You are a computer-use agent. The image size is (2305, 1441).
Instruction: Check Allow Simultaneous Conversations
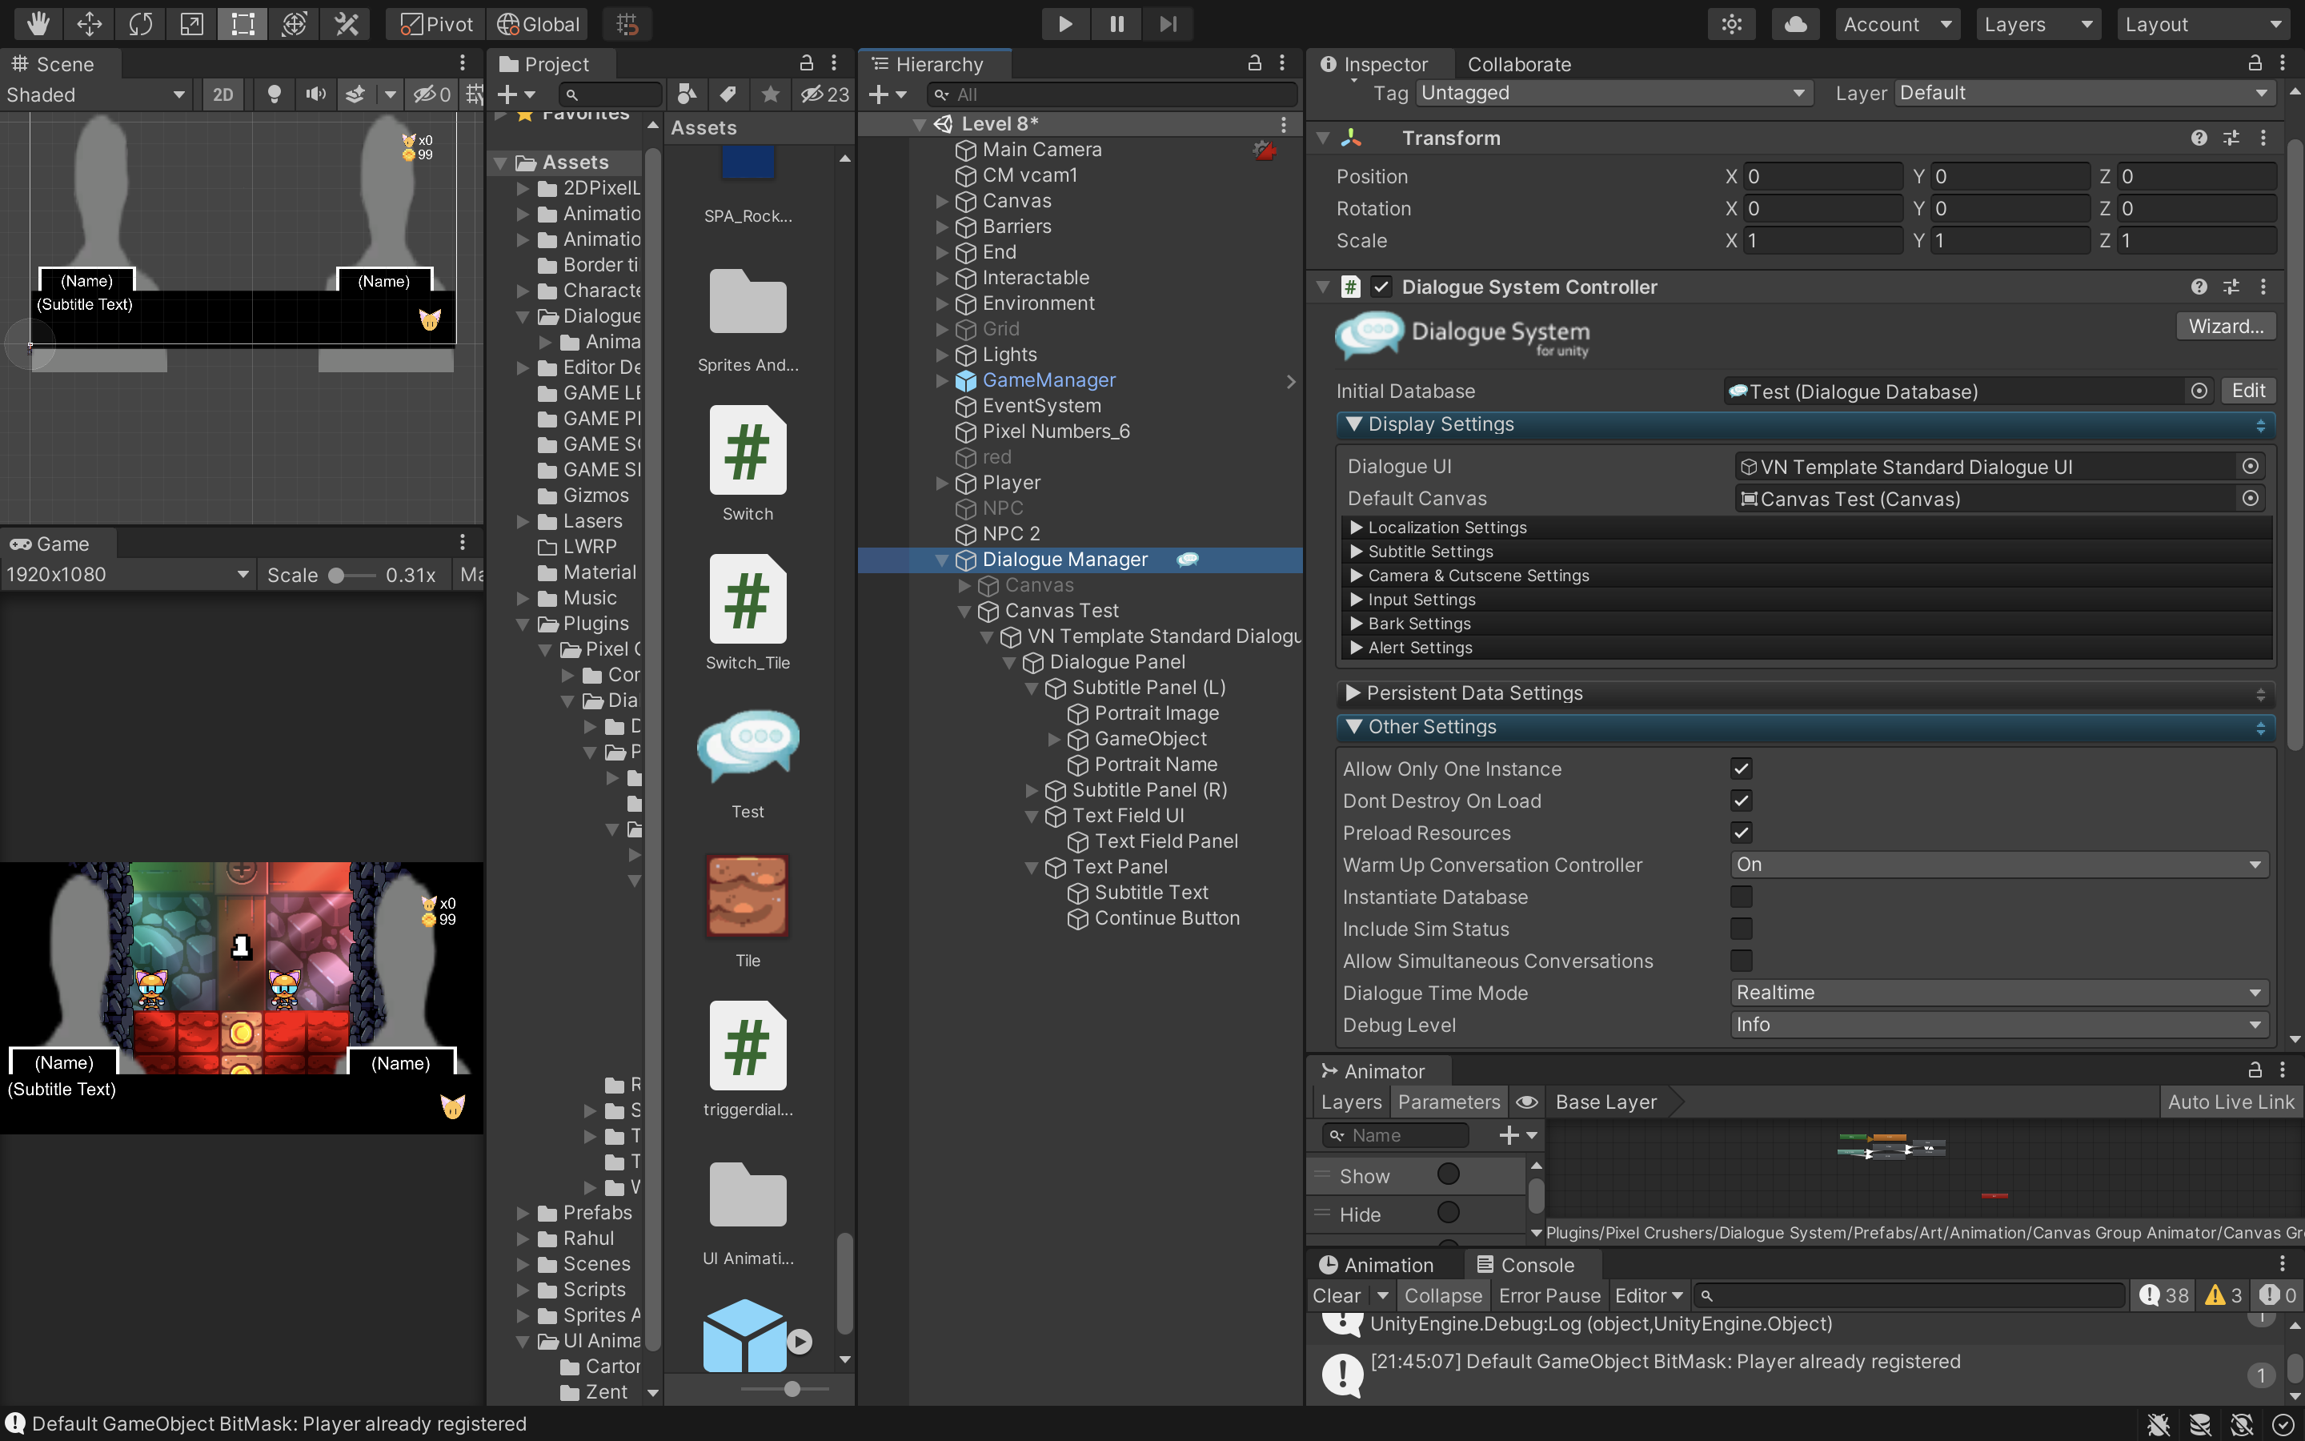pos(1740,961)
